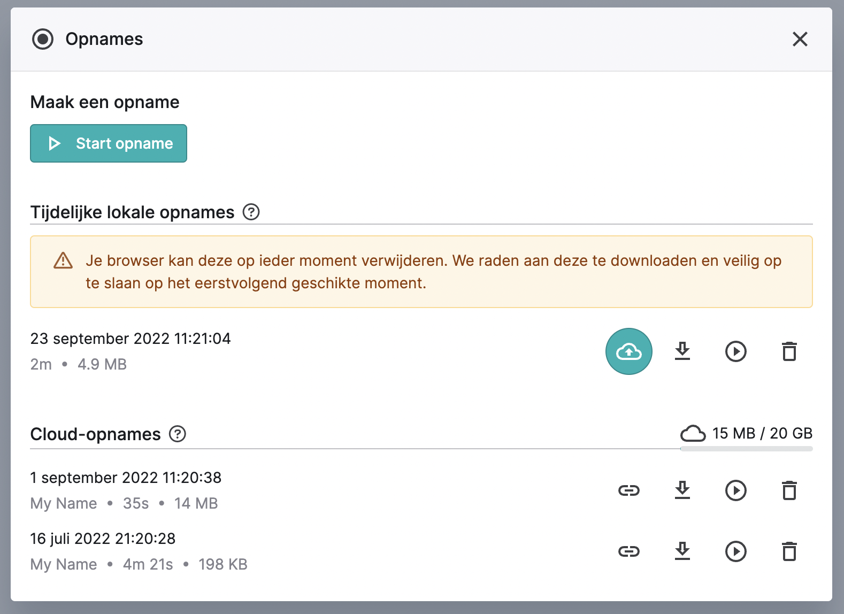This screenshot has width=844, height=614.
Task: Download the 23 september 2022 recording
Action: (682, 351)
